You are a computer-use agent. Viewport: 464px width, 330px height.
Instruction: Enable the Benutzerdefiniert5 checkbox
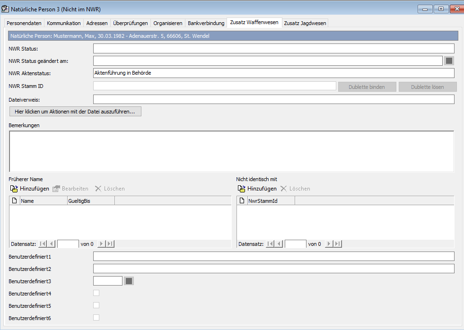[96, 305]
